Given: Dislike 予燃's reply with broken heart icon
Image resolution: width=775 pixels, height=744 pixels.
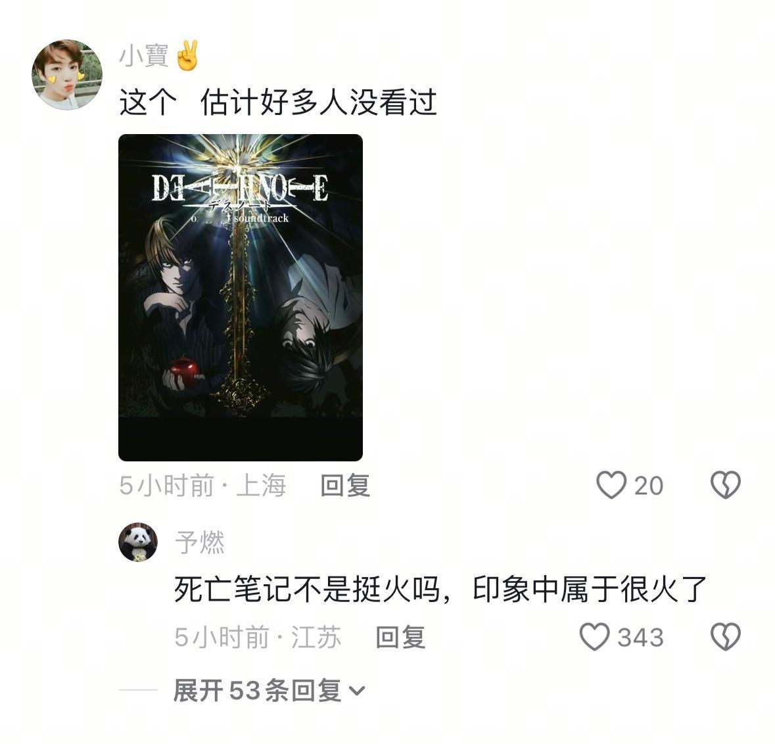Looking at the screenshot, I should (725, 636).
